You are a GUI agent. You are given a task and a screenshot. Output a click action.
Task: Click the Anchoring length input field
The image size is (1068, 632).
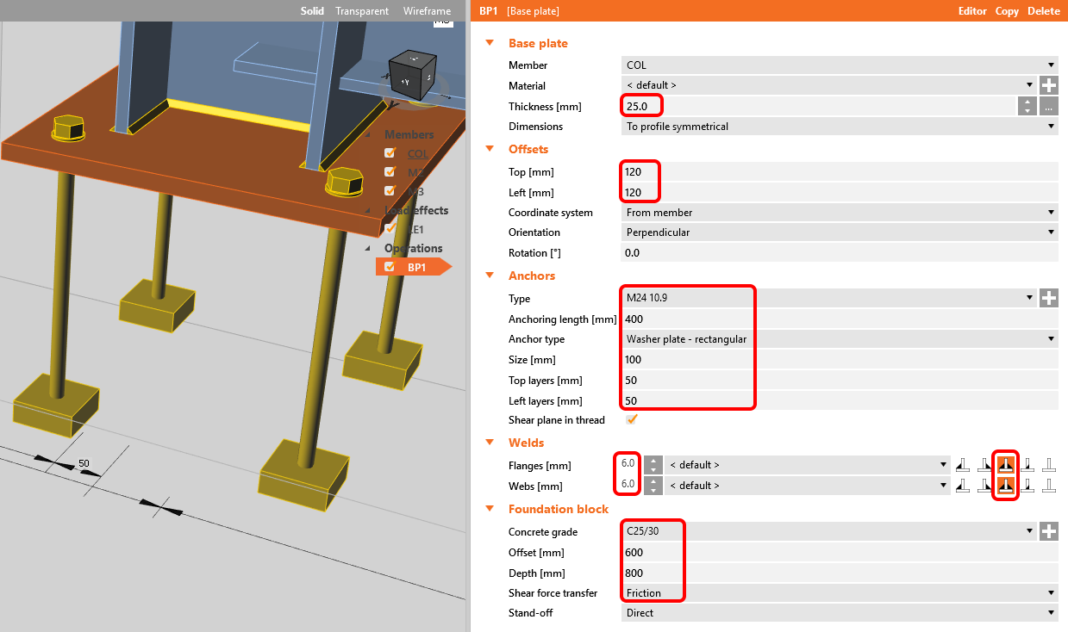839,319
